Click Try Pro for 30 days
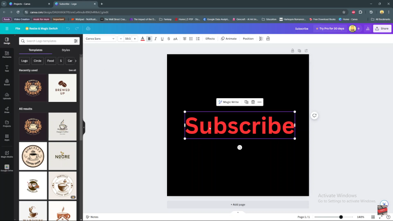The width and height of the screenshot is (393, 221). (330, 29)
